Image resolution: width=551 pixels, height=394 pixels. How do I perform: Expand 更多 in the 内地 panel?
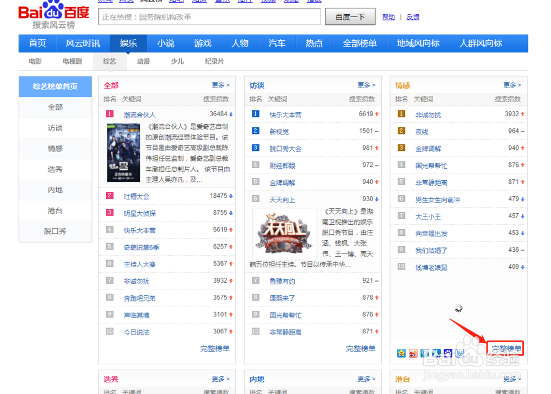tap(366, 379)
